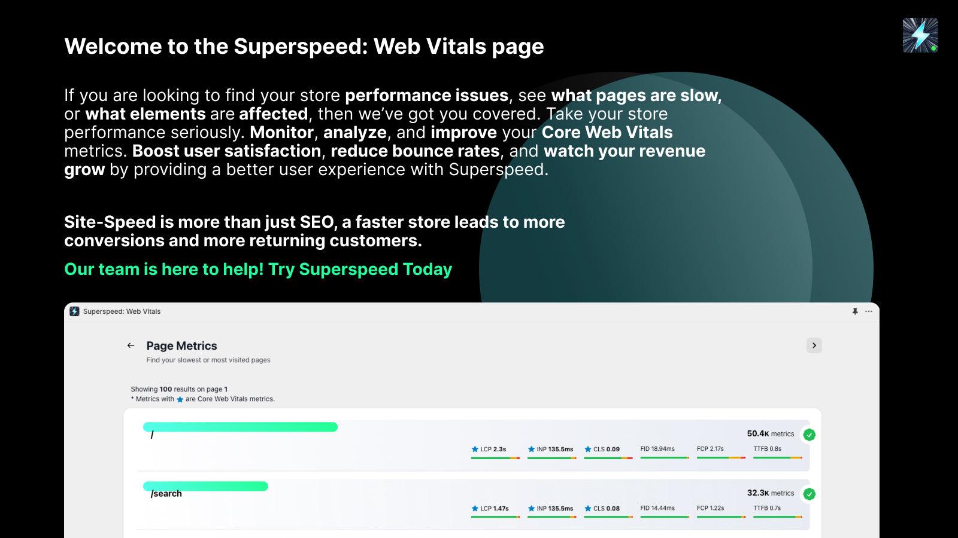Open the /search page entry
958x538 pixels.
click(x=165, y=493)
